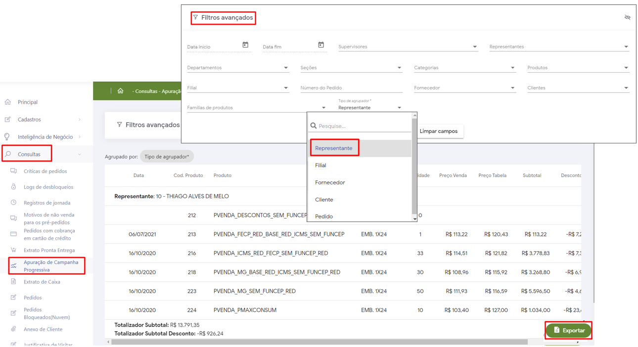
Task: Click the home icon in green breadcrumb bar
Action: pyautogui.click(x=120, y=91)
